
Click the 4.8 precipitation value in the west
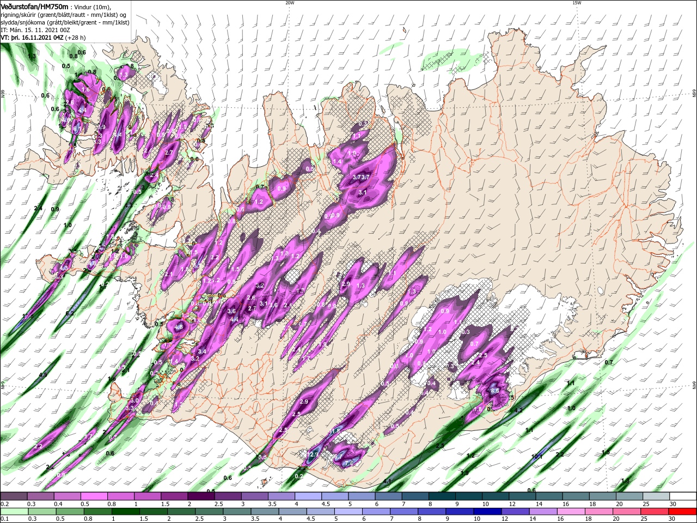(179, 327)
